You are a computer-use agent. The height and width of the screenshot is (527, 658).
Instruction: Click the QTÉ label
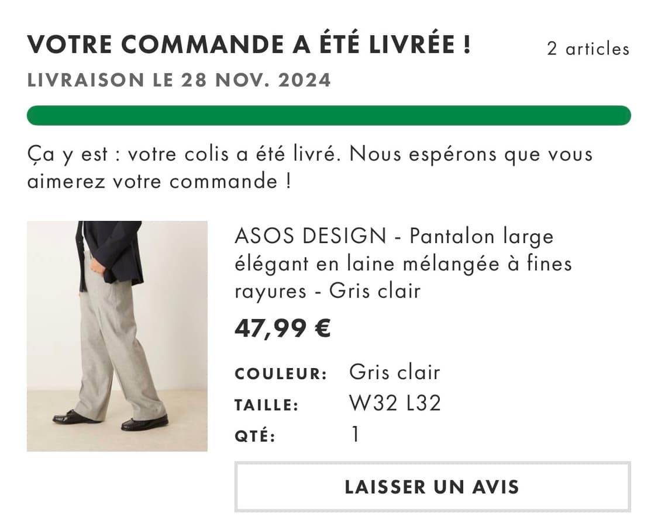coord(255,436)
